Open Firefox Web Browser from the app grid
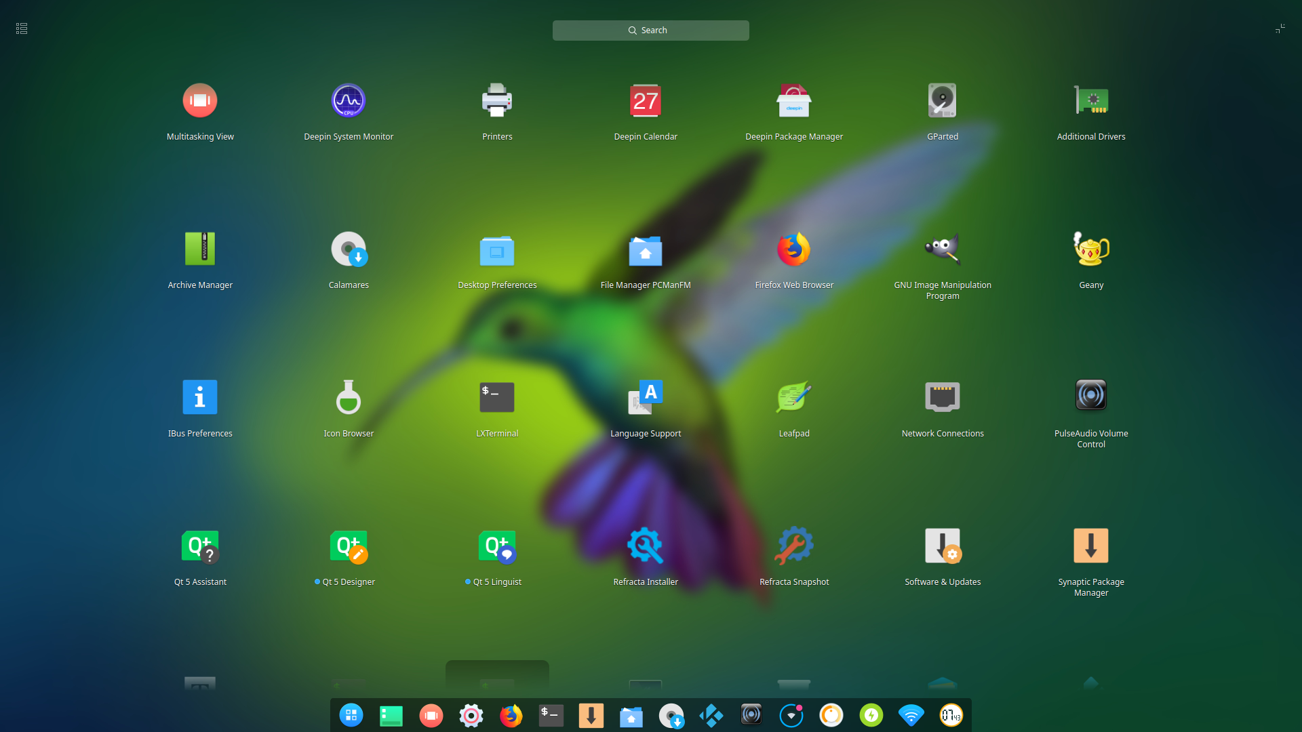This screenshot has width=1302, height=732. point(794,249)
